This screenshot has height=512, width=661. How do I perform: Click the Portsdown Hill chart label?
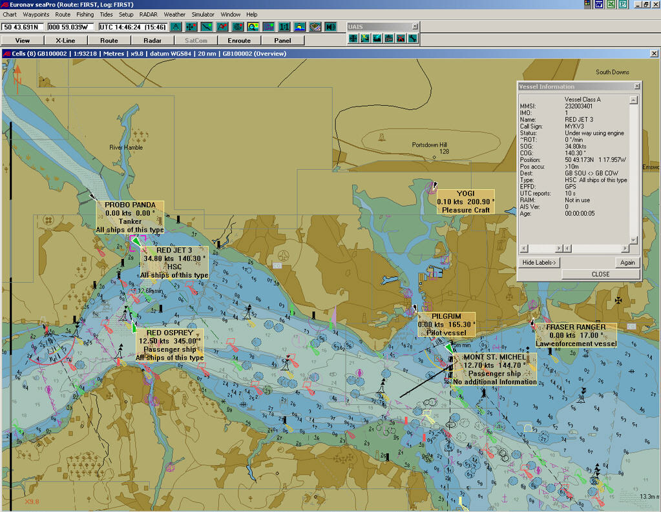(x=430, y=145)
